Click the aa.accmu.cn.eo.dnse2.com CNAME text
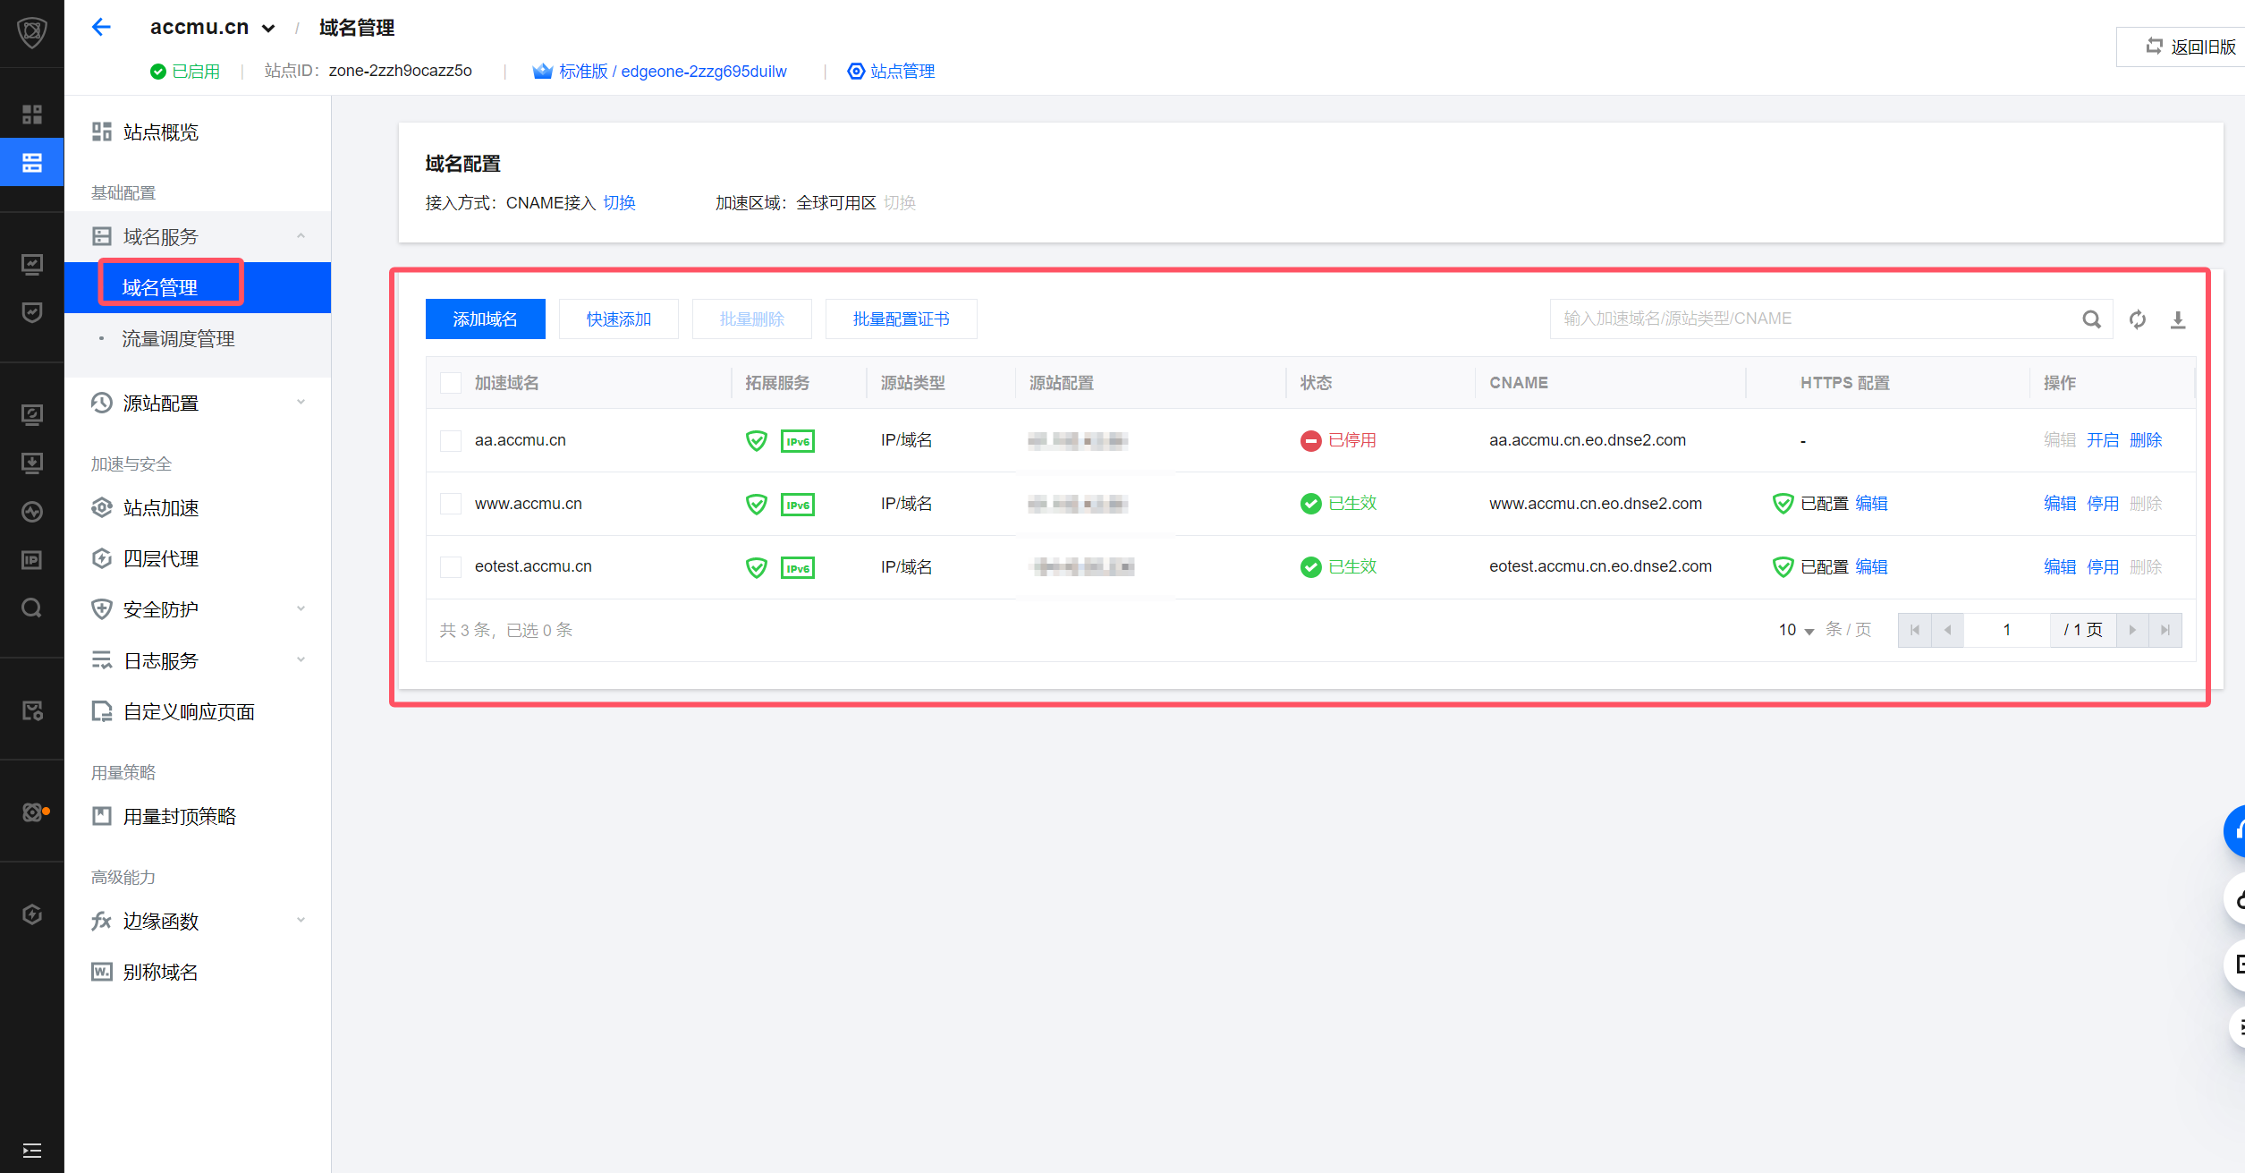The width and height of the screenshot is (2245, 1173). click(1588, 440)
